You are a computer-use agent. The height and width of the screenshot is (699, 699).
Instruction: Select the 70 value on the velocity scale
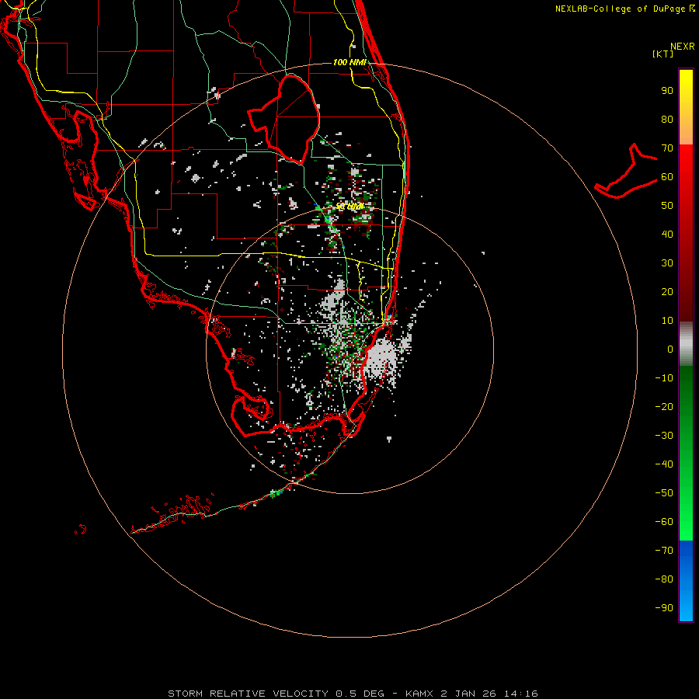[667, 148]
